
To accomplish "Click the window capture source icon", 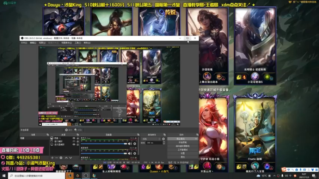I will click(52, 141).
